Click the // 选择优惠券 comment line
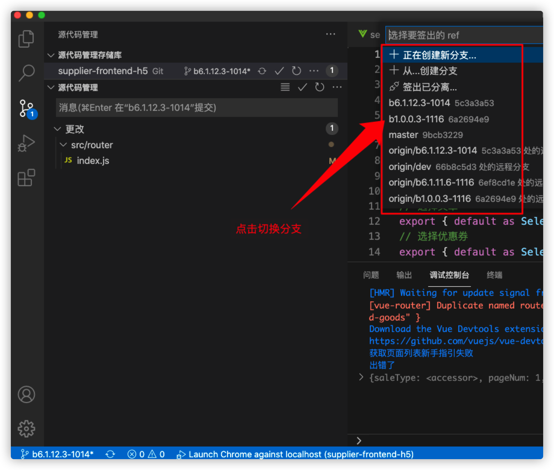The width and height of the screenshot is (554, 470). pos(434,237)
